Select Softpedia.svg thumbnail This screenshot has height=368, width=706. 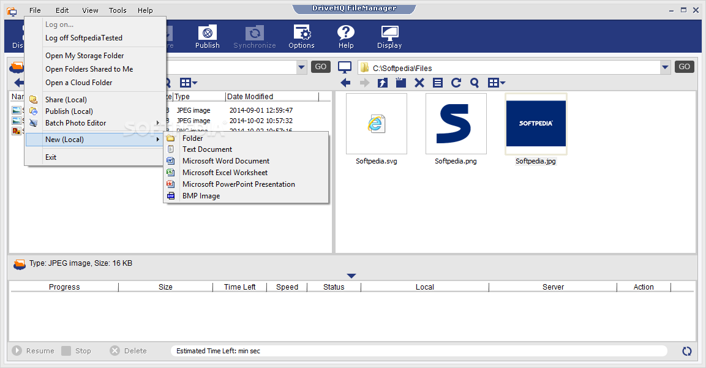(377, 124)
